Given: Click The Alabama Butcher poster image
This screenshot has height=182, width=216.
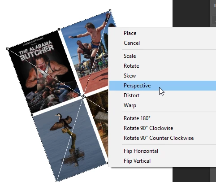Looking at the screenshot, I should point(43,72).
